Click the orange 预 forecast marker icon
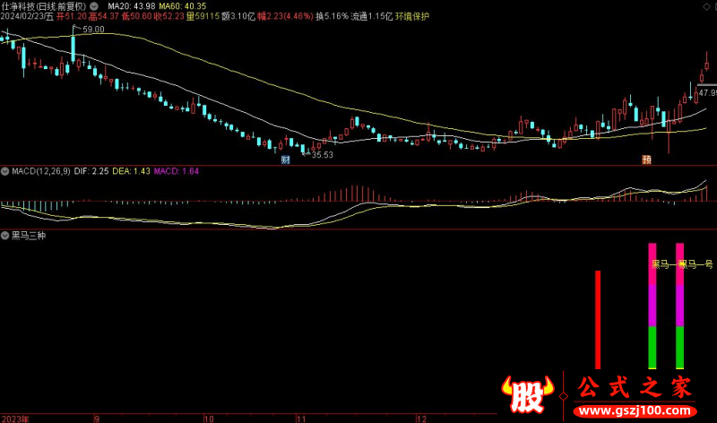Viewport: 717px width, 423px height. 645,160
